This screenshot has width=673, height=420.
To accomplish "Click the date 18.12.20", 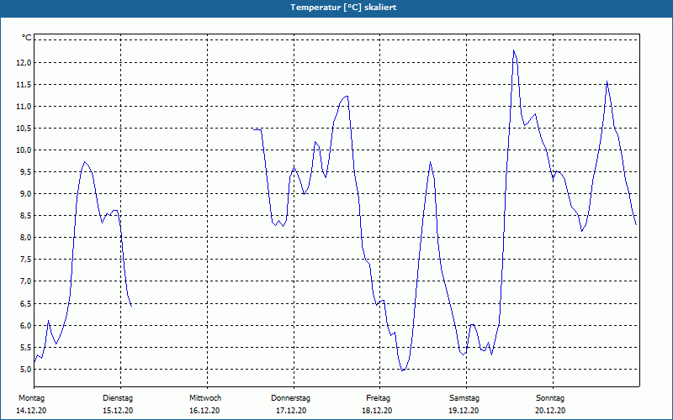I will (377, 411).
